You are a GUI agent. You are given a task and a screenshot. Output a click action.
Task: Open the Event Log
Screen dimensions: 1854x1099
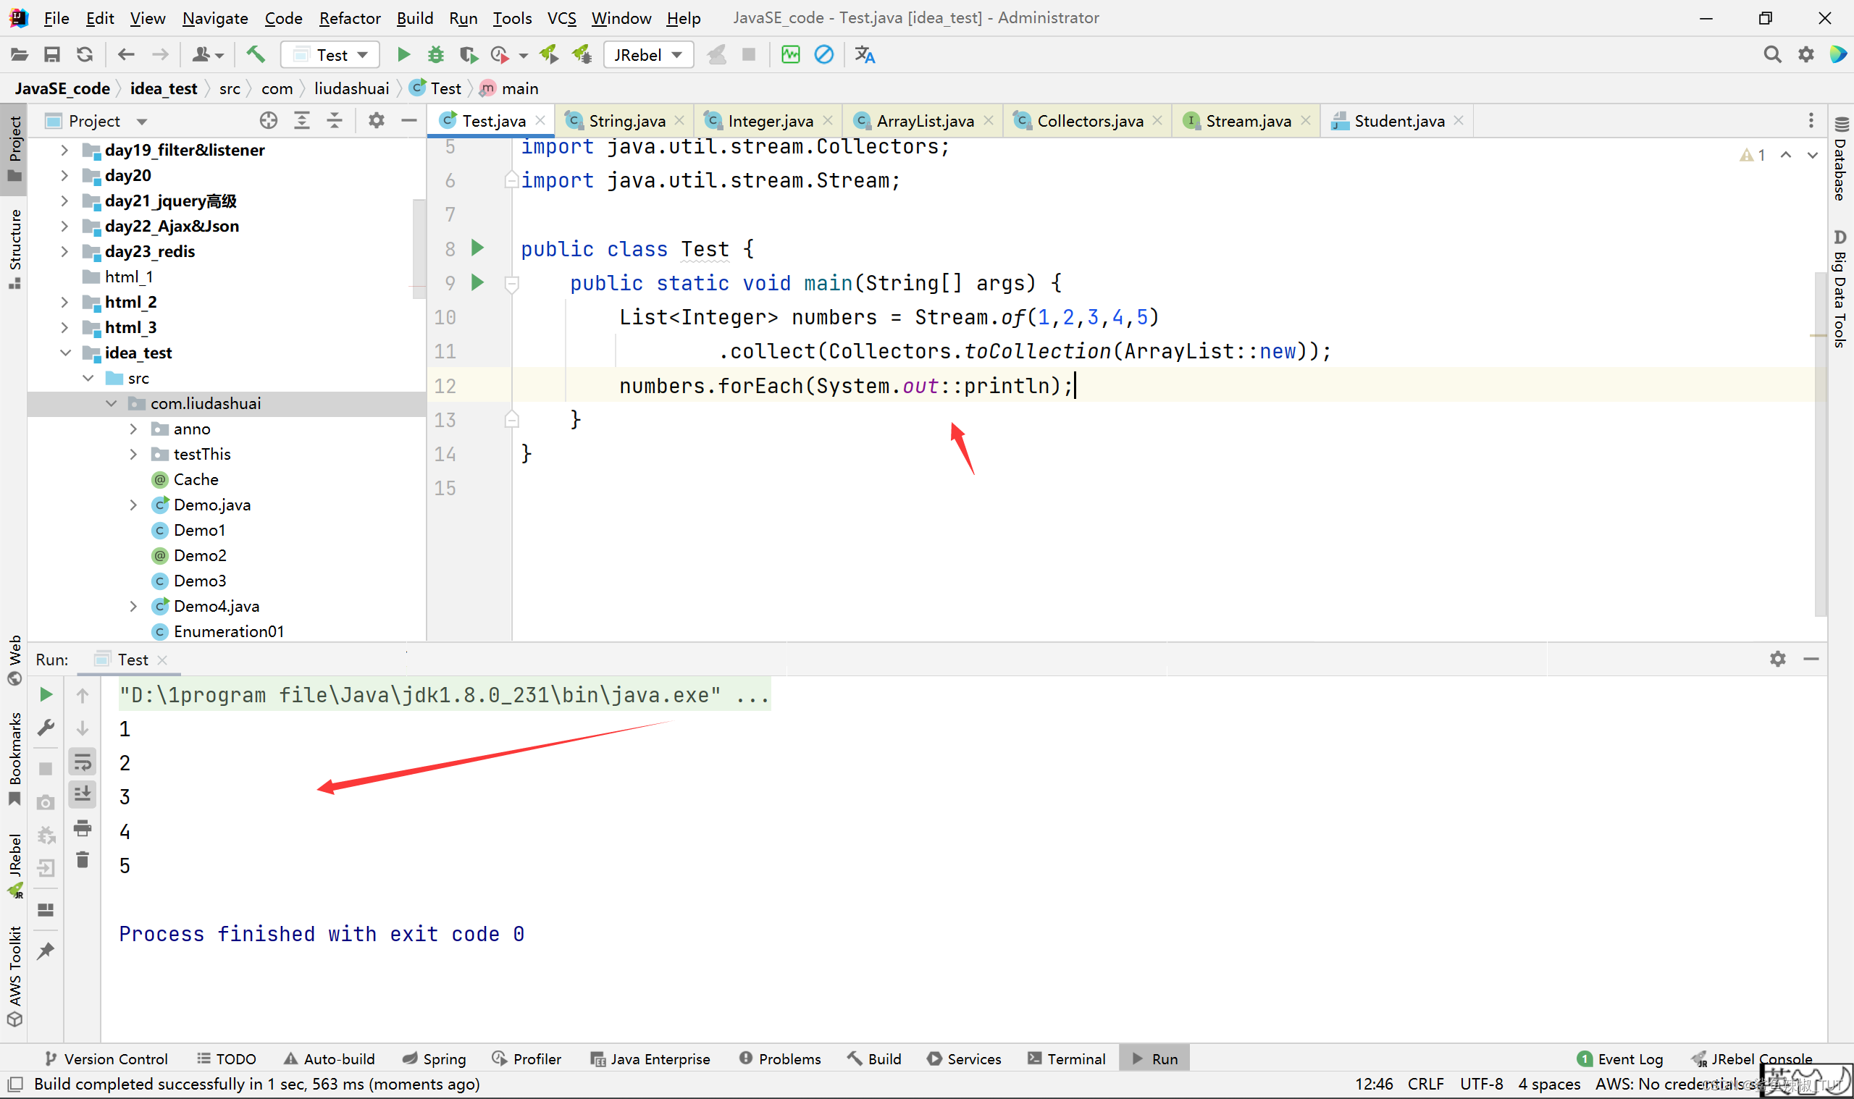pos(1620,1059)
